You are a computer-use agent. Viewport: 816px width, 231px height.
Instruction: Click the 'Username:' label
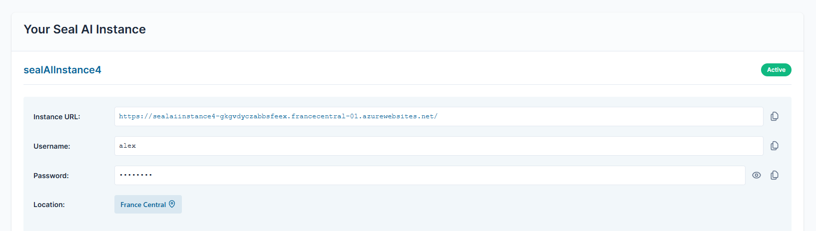(52, 146)
